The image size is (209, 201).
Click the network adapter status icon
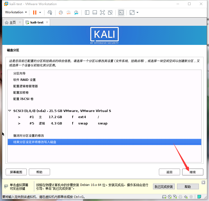tap(175, 197)
